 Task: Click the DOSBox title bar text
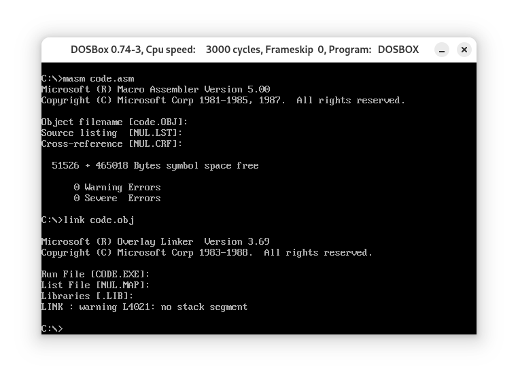tap(245, 50)
